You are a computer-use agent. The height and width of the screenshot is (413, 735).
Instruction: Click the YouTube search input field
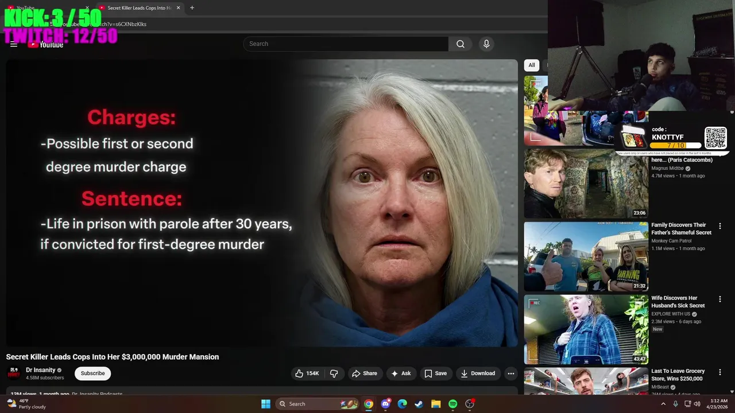click(346, 44)
